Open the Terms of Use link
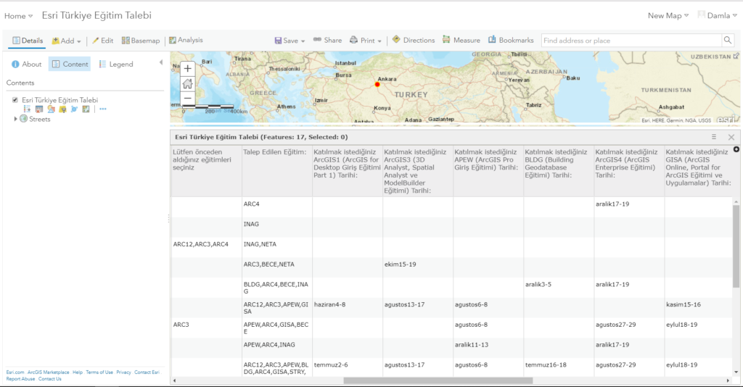The height and width of the screenshot is (387, 743). [99, 373]
